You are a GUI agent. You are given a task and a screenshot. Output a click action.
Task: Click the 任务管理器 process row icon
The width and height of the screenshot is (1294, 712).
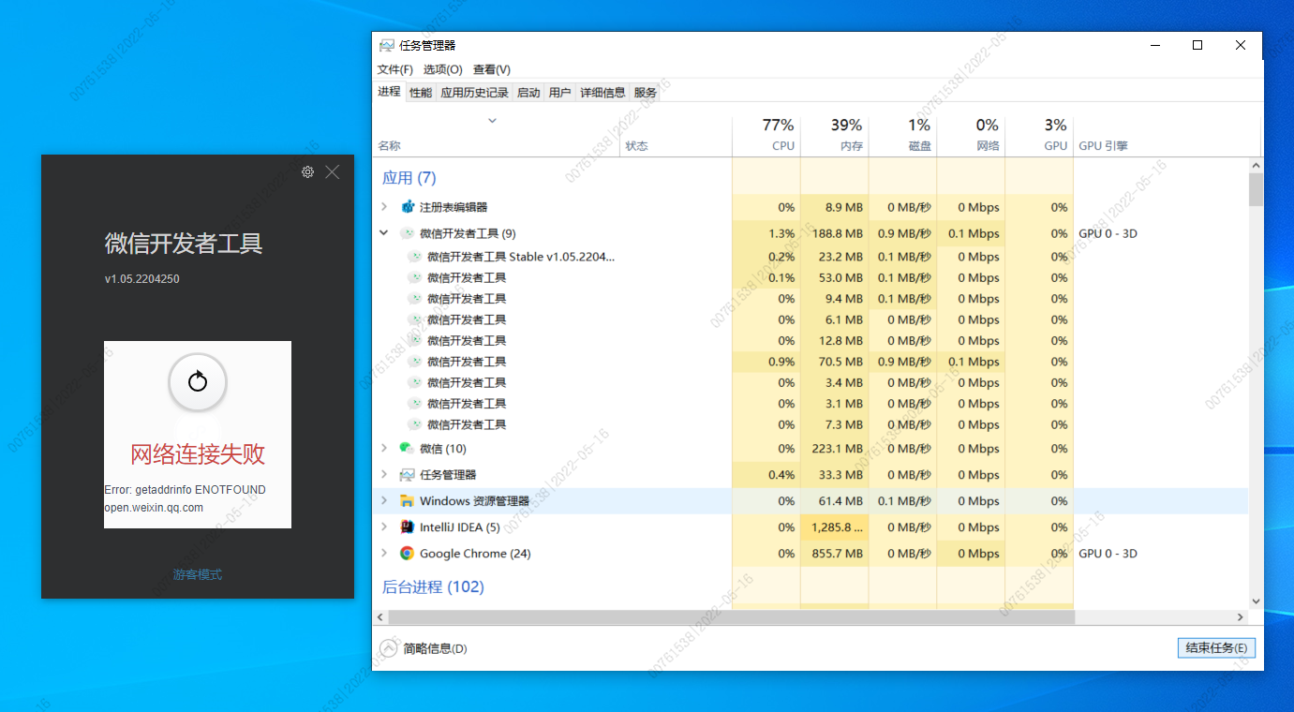coord(408,475)
